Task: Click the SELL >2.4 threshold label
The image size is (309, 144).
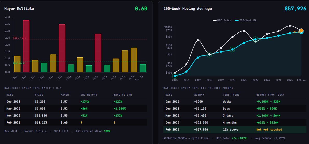Action: [x=19, y=38]
